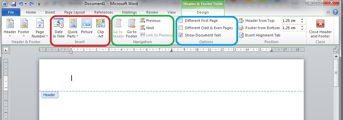Click the center tab stop on ruler
This screenshot has height=120, width=343.
(x=171, y=50)
